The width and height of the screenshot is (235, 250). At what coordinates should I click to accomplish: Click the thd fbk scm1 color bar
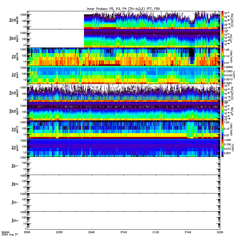coord(222,147)
